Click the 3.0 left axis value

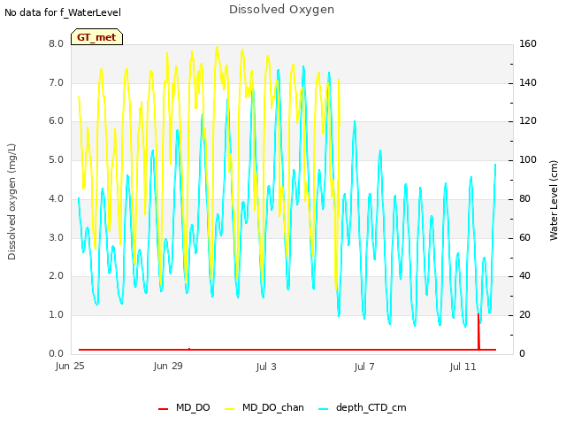pyautogui.click(x=56, y=238)
